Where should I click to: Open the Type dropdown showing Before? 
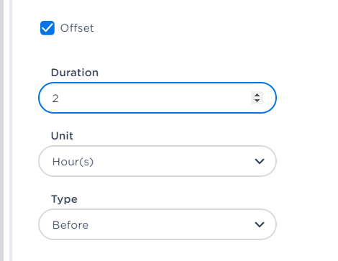[x=157, y=224]
